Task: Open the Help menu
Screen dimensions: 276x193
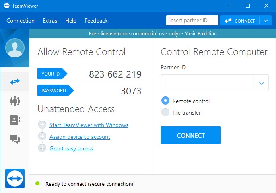Action: (71, 21)
